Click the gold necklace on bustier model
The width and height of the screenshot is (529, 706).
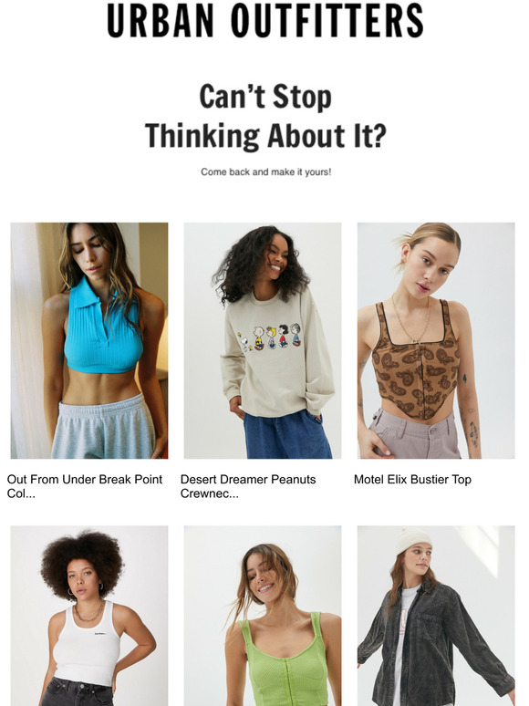411,318
